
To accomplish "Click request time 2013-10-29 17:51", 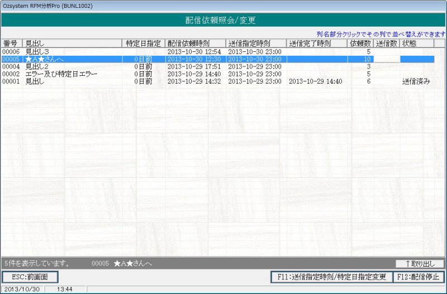I will click(x=194, y=66).
